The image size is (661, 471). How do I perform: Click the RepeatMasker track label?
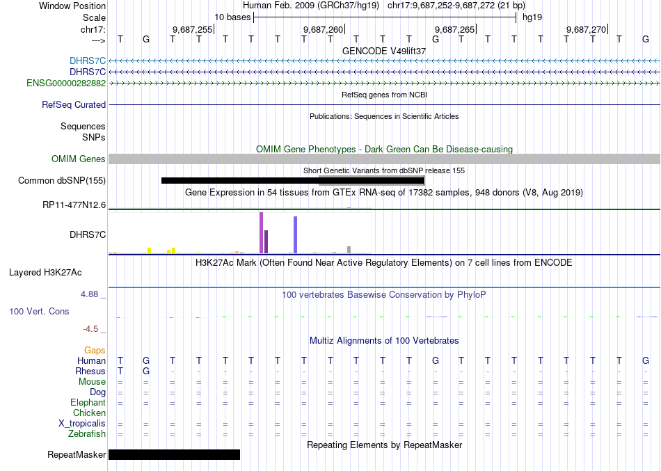[x=77, y=454]
